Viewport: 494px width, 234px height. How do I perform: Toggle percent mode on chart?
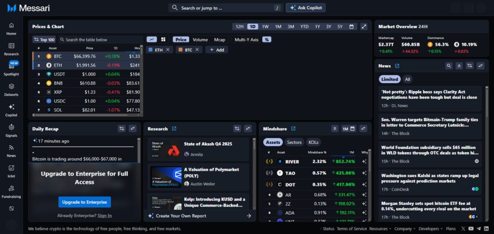point(267,40)
